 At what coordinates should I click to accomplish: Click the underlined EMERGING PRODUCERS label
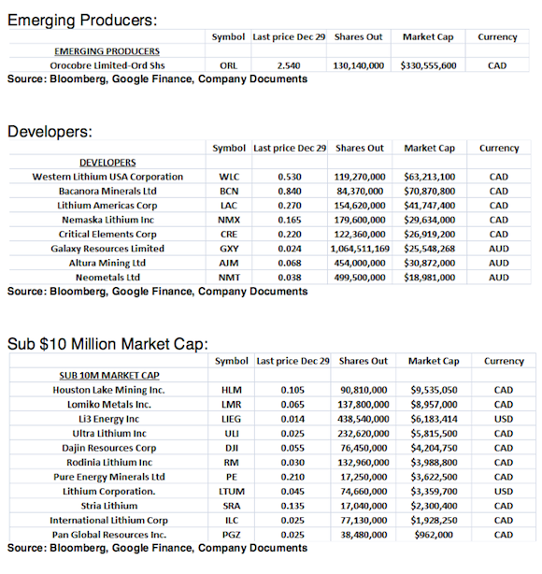[107, 51]
